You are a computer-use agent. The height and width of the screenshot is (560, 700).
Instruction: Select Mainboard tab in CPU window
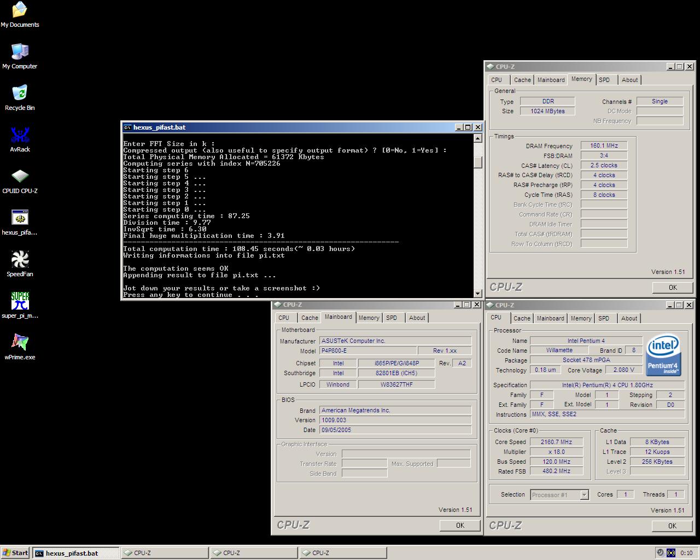point(550,318)
